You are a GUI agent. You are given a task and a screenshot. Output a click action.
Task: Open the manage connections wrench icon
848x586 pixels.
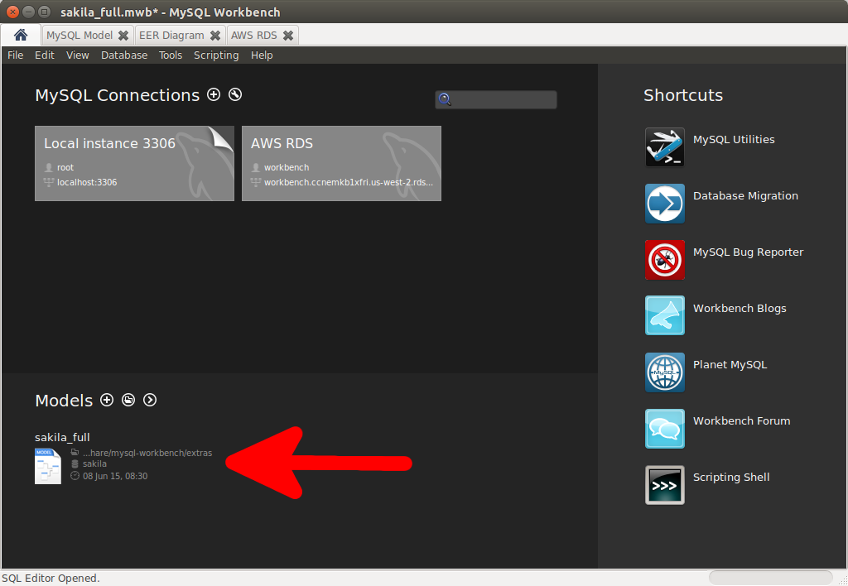pyautogui.click(x=235, y=94)
